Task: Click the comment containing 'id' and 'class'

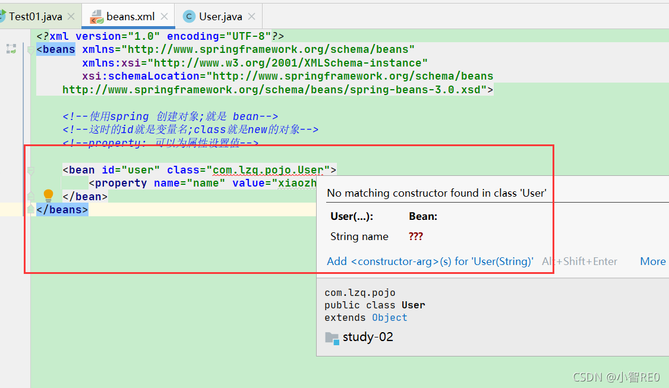Action: 190,130
